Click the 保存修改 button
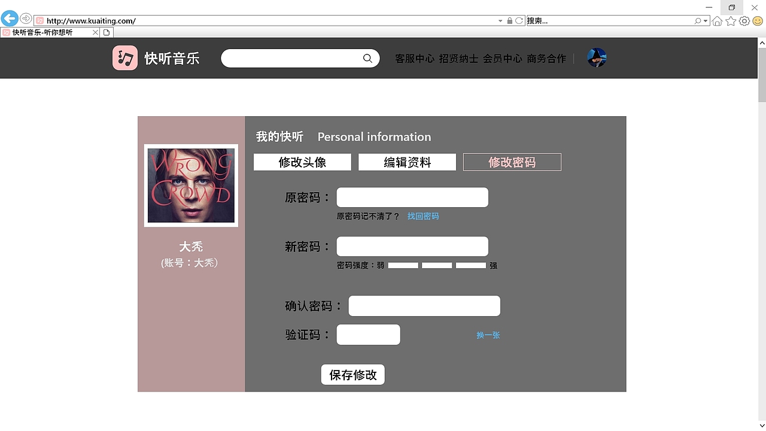The image size is (766, 431). click(x=352, y=374)
